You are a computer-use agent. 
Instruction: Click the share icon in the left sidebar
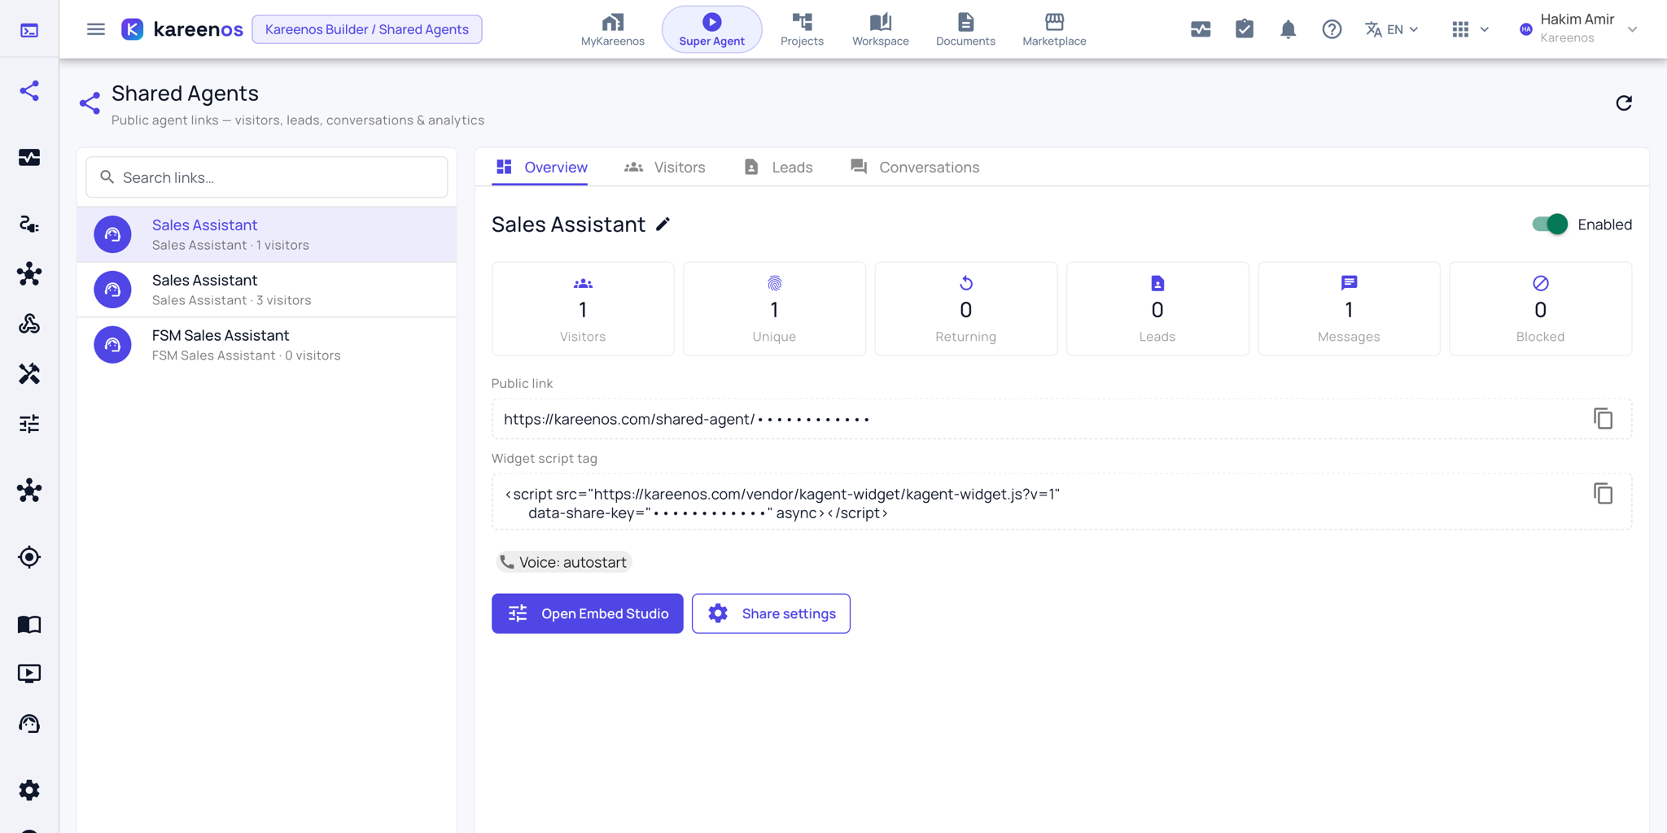point(29,90)
